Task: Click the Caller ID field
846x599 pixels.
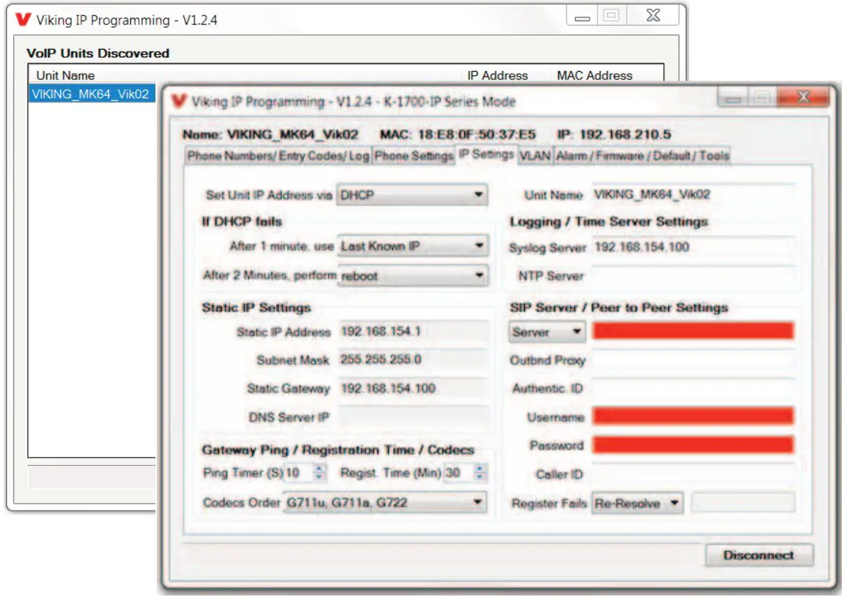Action: click(x=693, y=474)
